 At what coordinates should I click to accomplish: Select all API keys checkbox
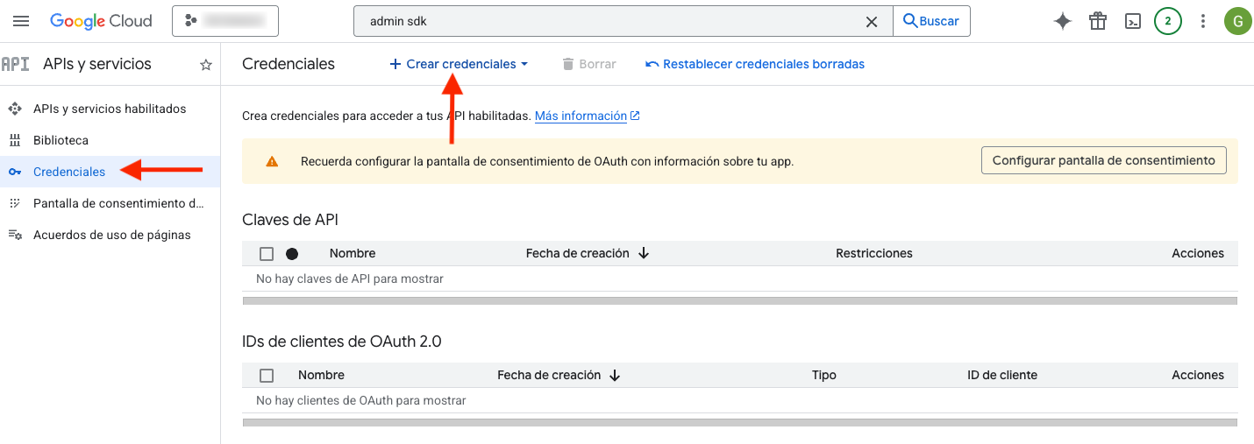click(267, 254)
